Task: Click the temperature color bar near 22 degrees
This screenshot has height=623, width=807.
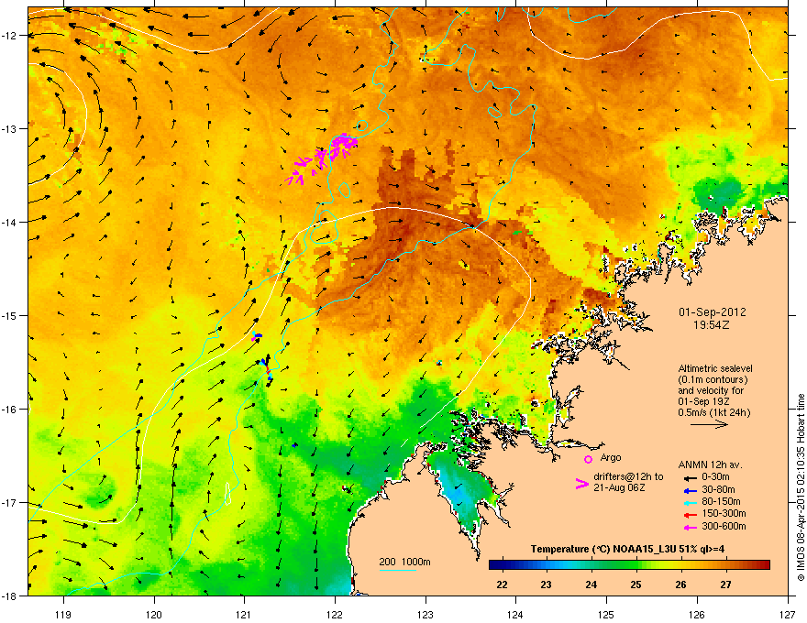Action: (502, 565)
